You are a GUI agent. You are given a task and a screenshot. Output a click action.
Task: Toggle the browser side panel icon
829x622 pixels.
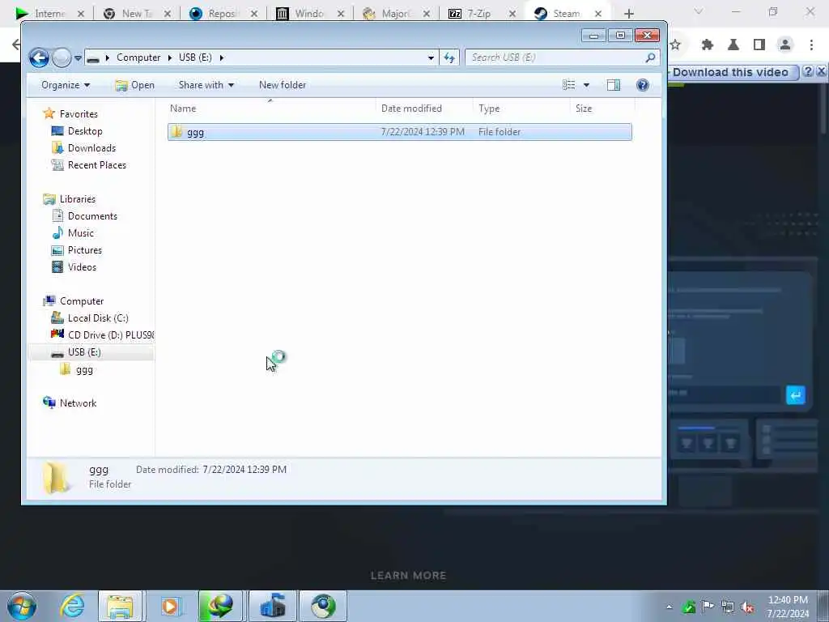(759, 45)
